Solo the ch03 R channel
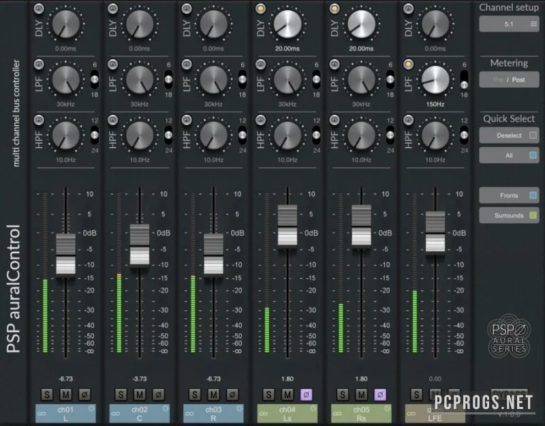The width and height of the screenshot is (545, 426). pos(195,395)
